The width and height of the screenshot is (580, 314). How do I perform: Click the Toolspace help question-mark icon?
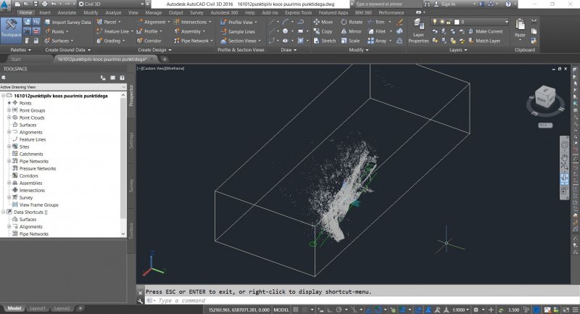122,78
